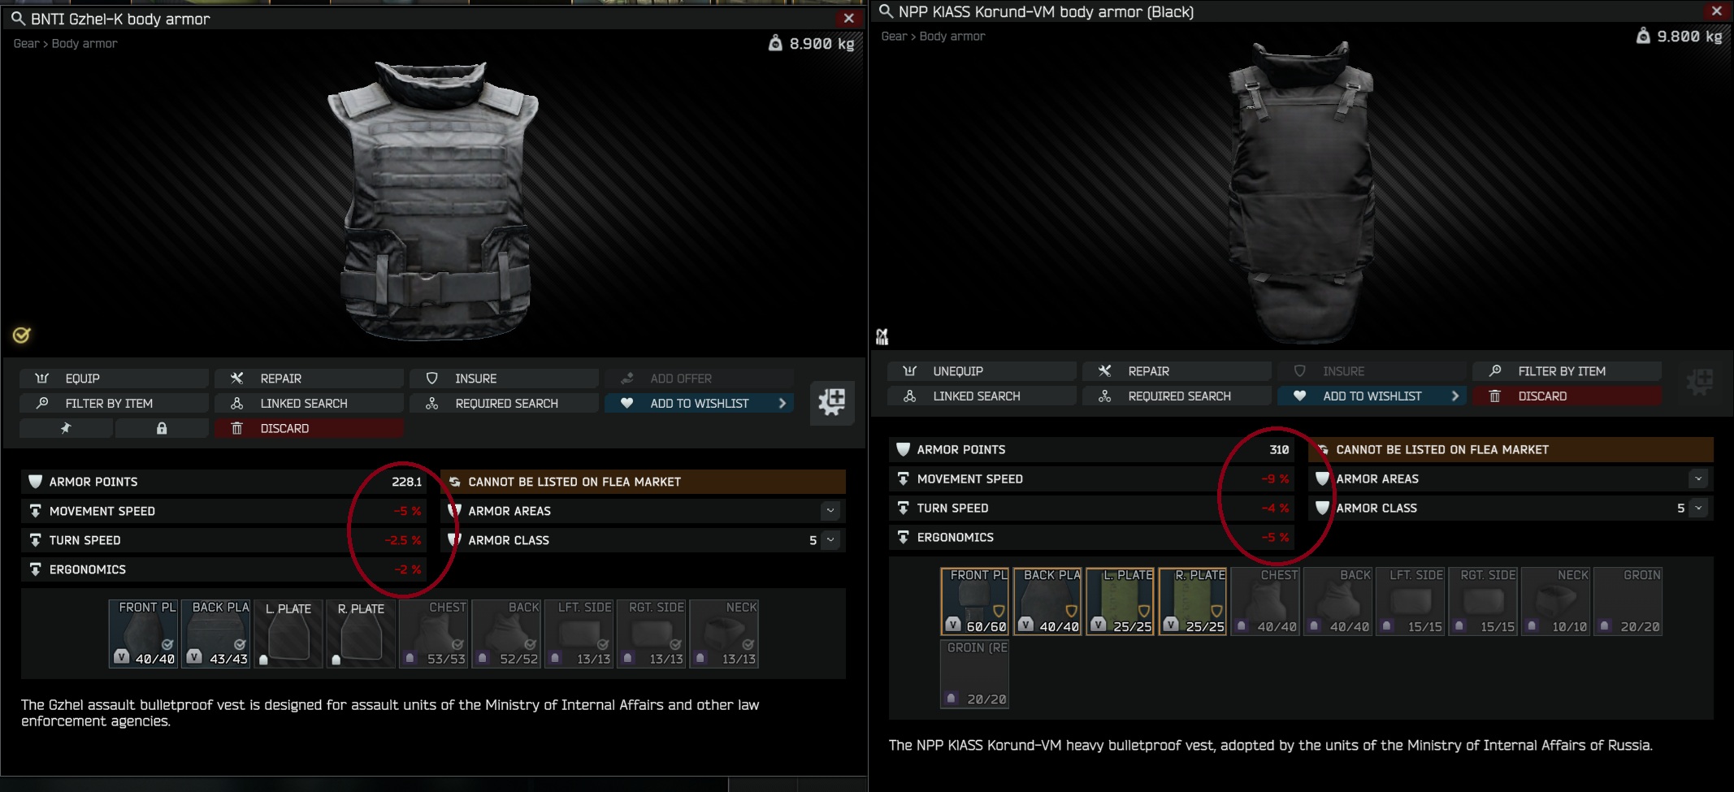This screenshot has height=792, width=1734.
Task: Click the pin icon under Filter by Item
Action: pyautogui.click(x=66, y=428)
